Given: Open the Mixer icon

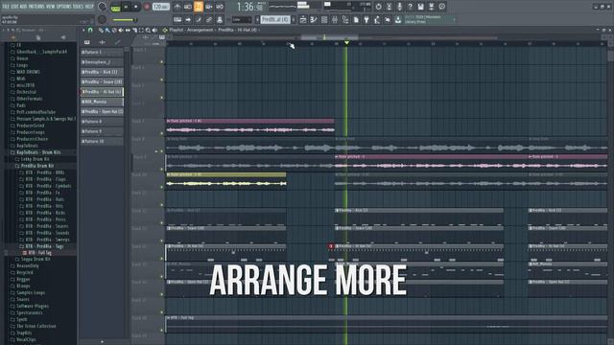Looking at the screenshot, I should (x=335, y=19).
